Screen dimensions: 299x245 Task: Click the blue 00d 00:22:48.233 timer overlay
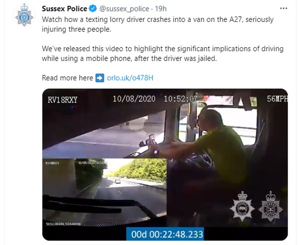[x=165, y=234]
